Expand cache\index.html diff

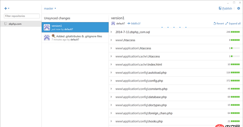[111, 64]
